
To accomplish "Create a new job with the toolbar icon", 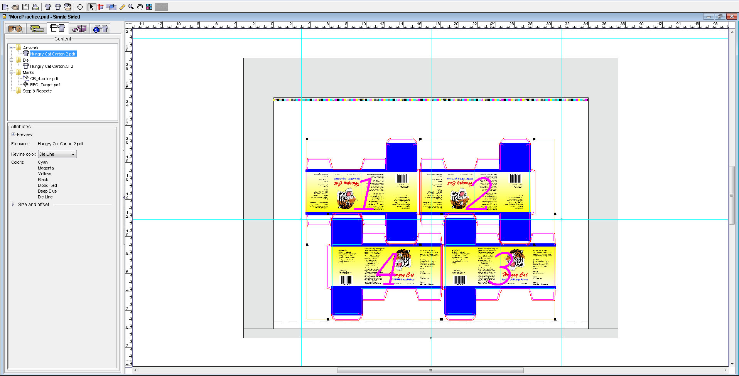I will pos(5,7).
